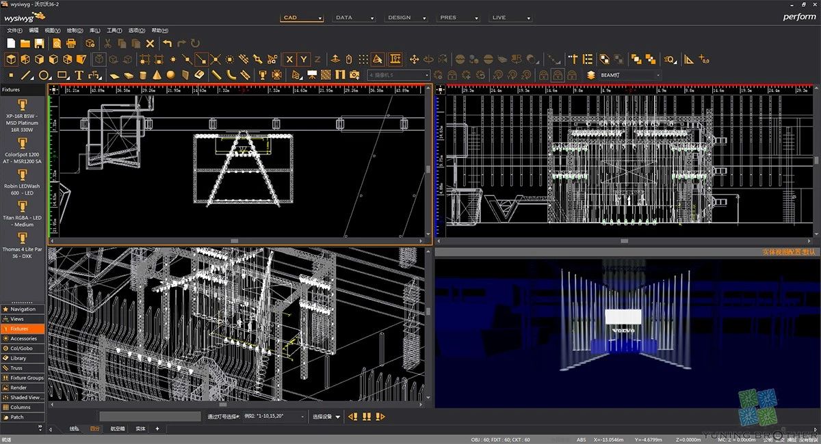The image size is (821, 444).
Task: Click the camera icon in draw toolbar
Action: coord(354,74)
